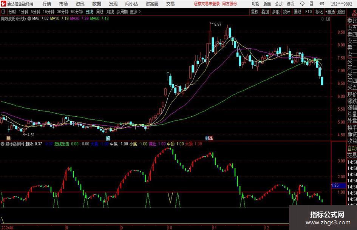Click MA5: 7.02 label
Viewport: 357px width, 230px height.
pyautogui.click(x=40, y=19)
